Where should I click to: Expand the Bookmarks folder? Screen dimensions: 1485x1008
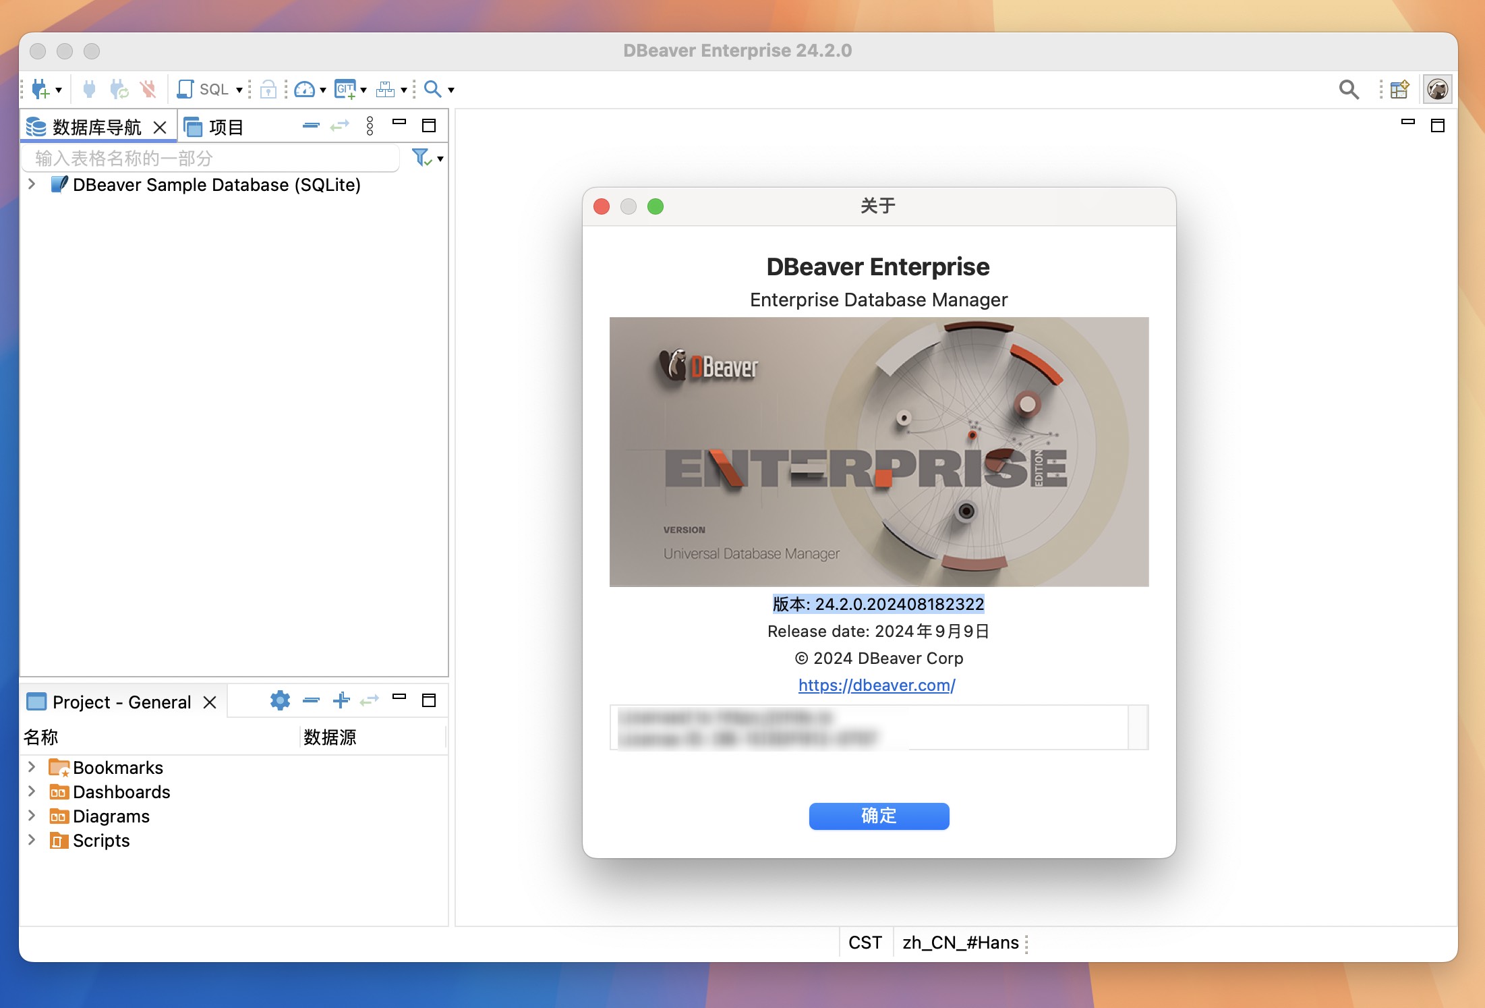[32, 767]
